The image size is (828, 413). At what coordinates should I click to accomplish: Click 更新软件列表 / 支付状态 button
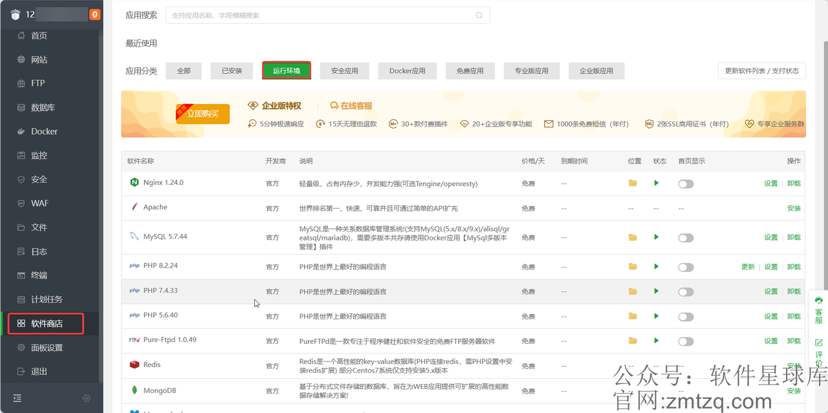(761, 71)
